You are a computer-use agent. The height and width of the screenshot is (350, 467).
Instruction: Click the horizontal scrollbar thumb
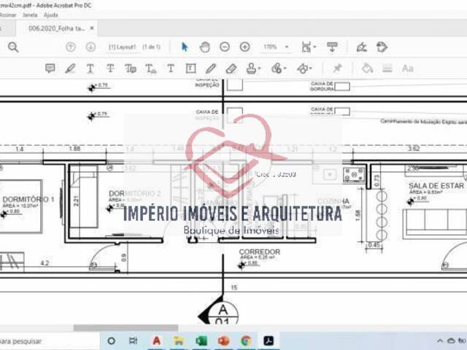coord(126,327)
